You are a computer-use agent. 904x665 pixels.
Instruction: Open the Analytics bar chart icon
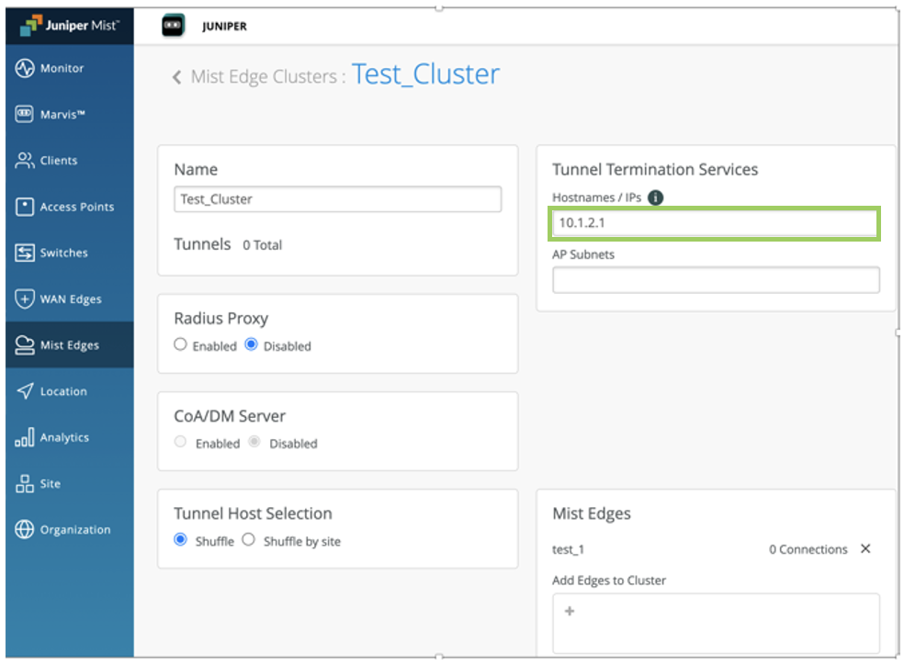pos(25,437)
